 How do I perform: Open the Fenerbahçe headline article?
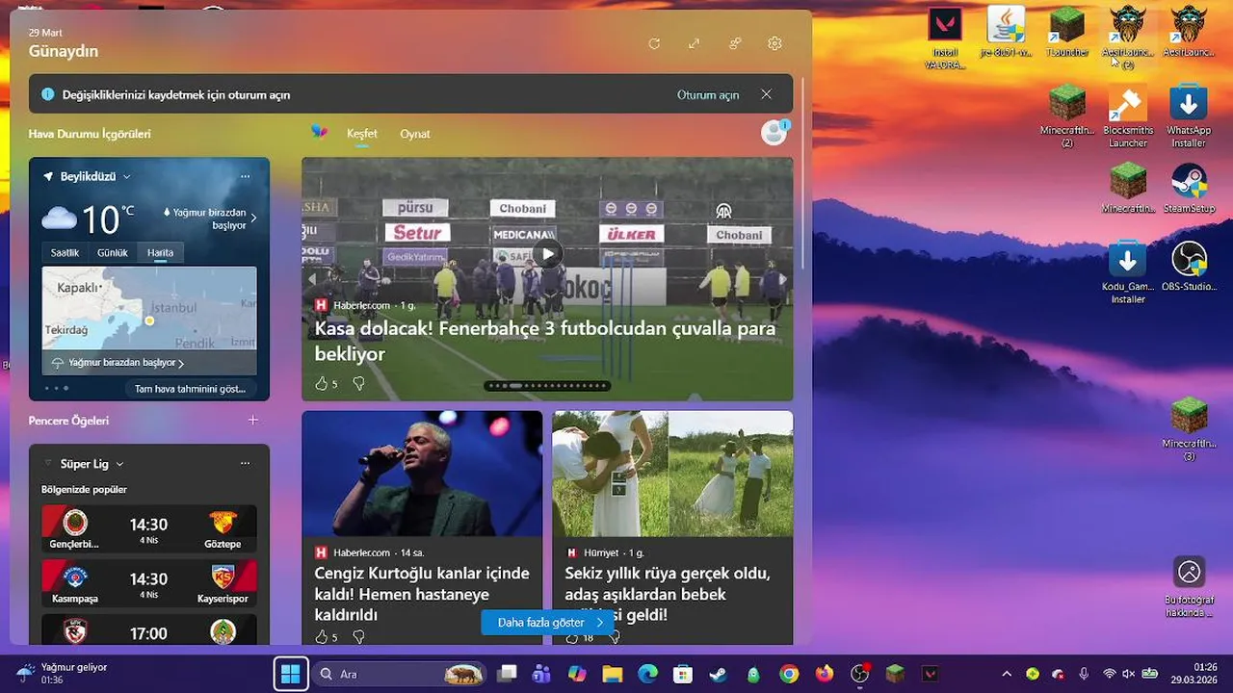click(545, 341)
